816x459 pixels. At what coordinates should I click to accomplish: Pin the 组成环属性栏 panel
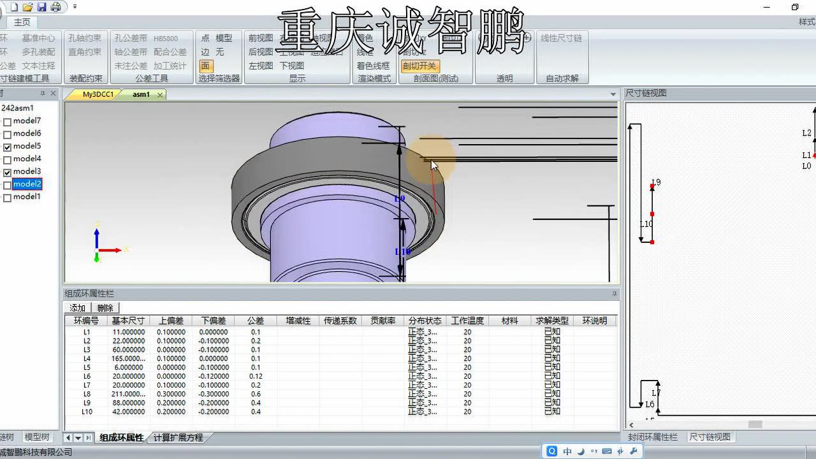(615, 294)
